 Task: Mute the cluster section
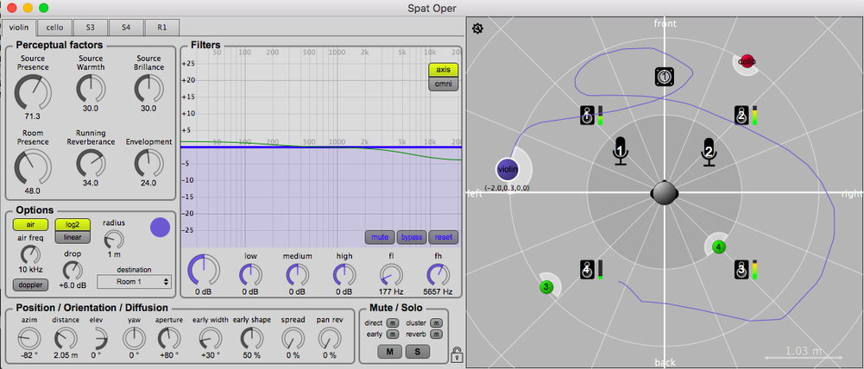(x=436, y=322)
